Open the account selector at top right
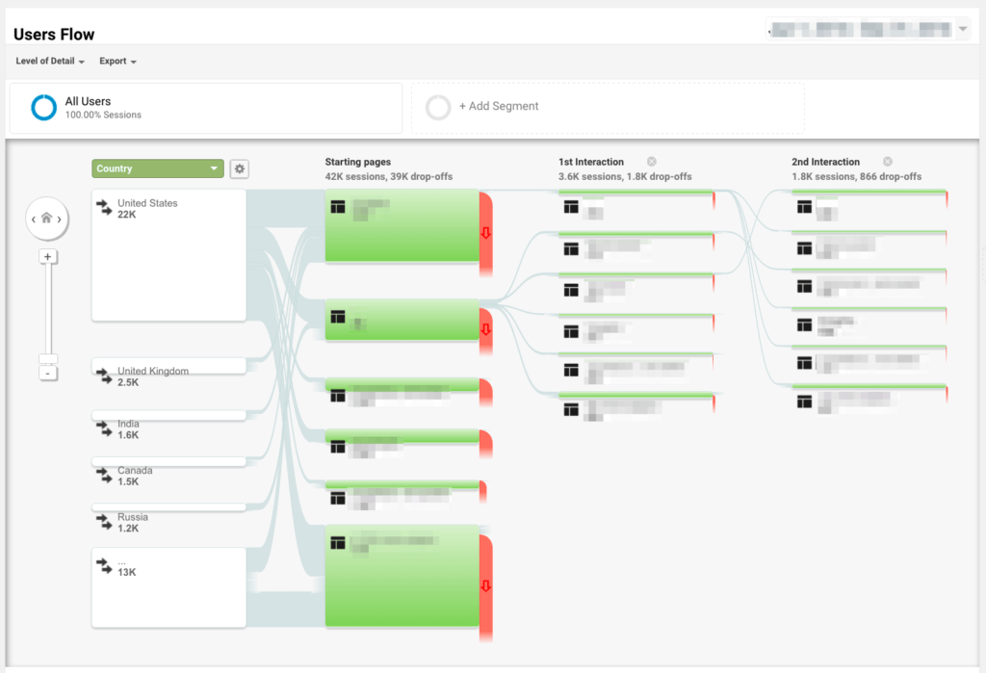The width and height of the screenshot is (986, 673). (867, 28)
